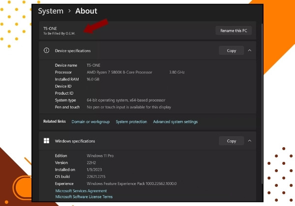
Task: Click the Device specifications info icon
Action: (47, 51)
